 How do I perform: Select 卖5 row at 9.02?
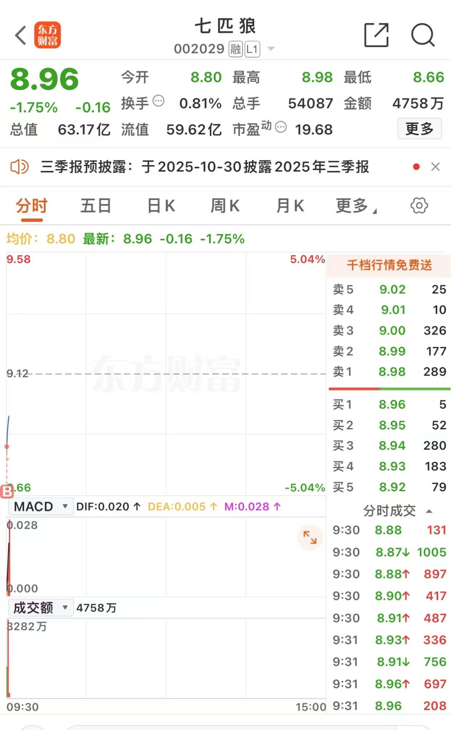[x=389, y=289]
